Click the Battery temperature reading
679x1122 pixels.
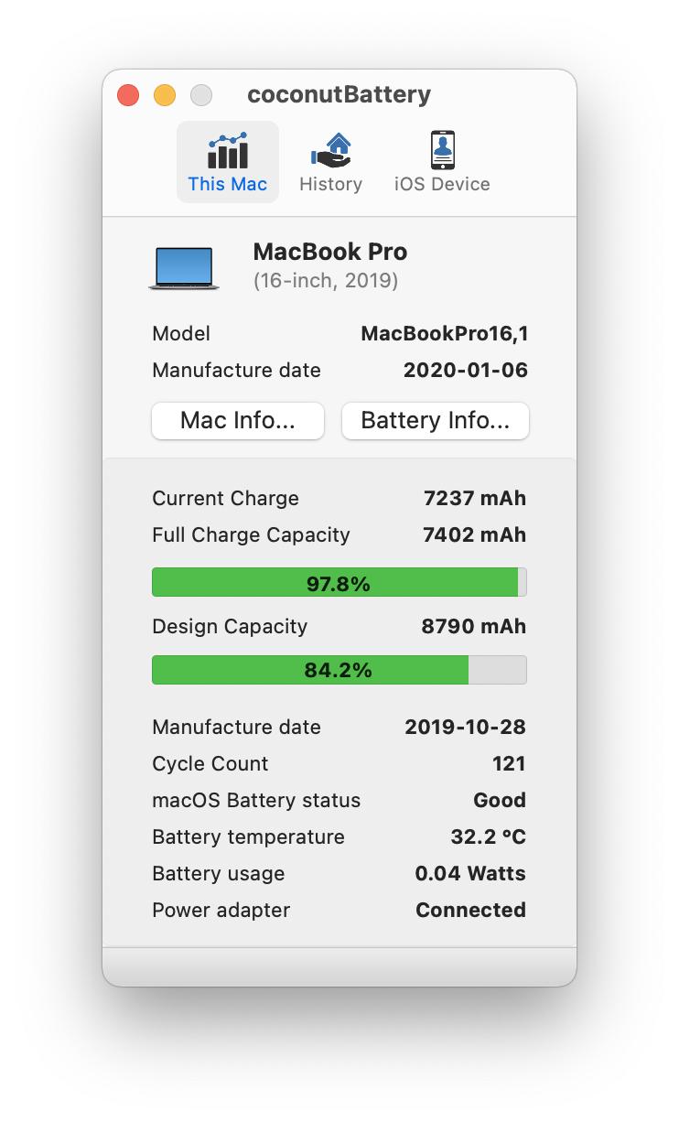point(490,836)
